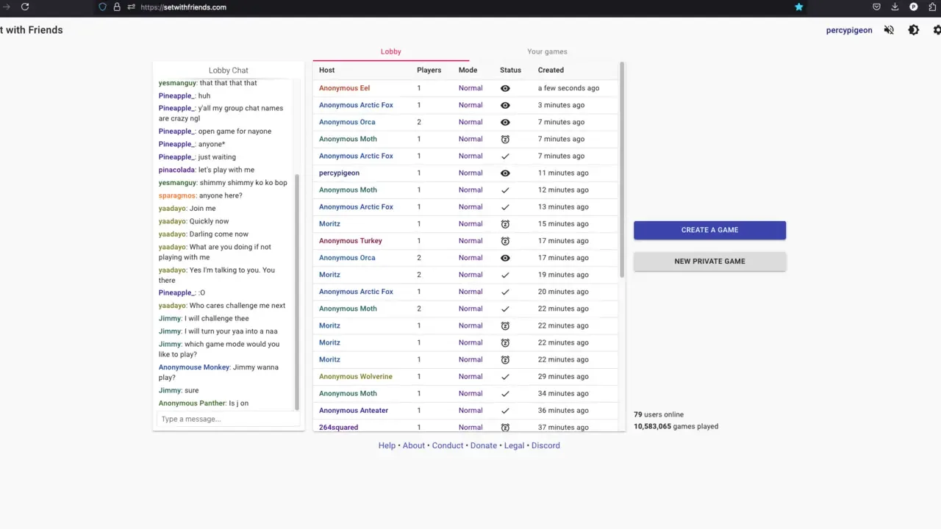Open settings via the gear icon
This screenshot has width=941, height=529.
(937, 30)
